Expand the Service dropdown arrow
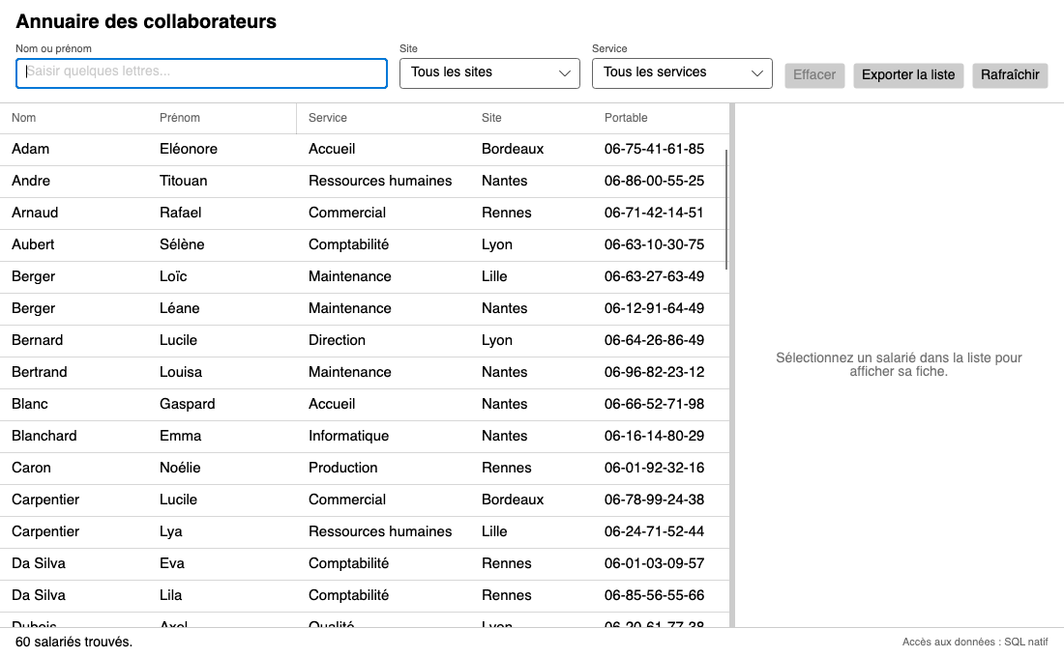 (756, 73)
